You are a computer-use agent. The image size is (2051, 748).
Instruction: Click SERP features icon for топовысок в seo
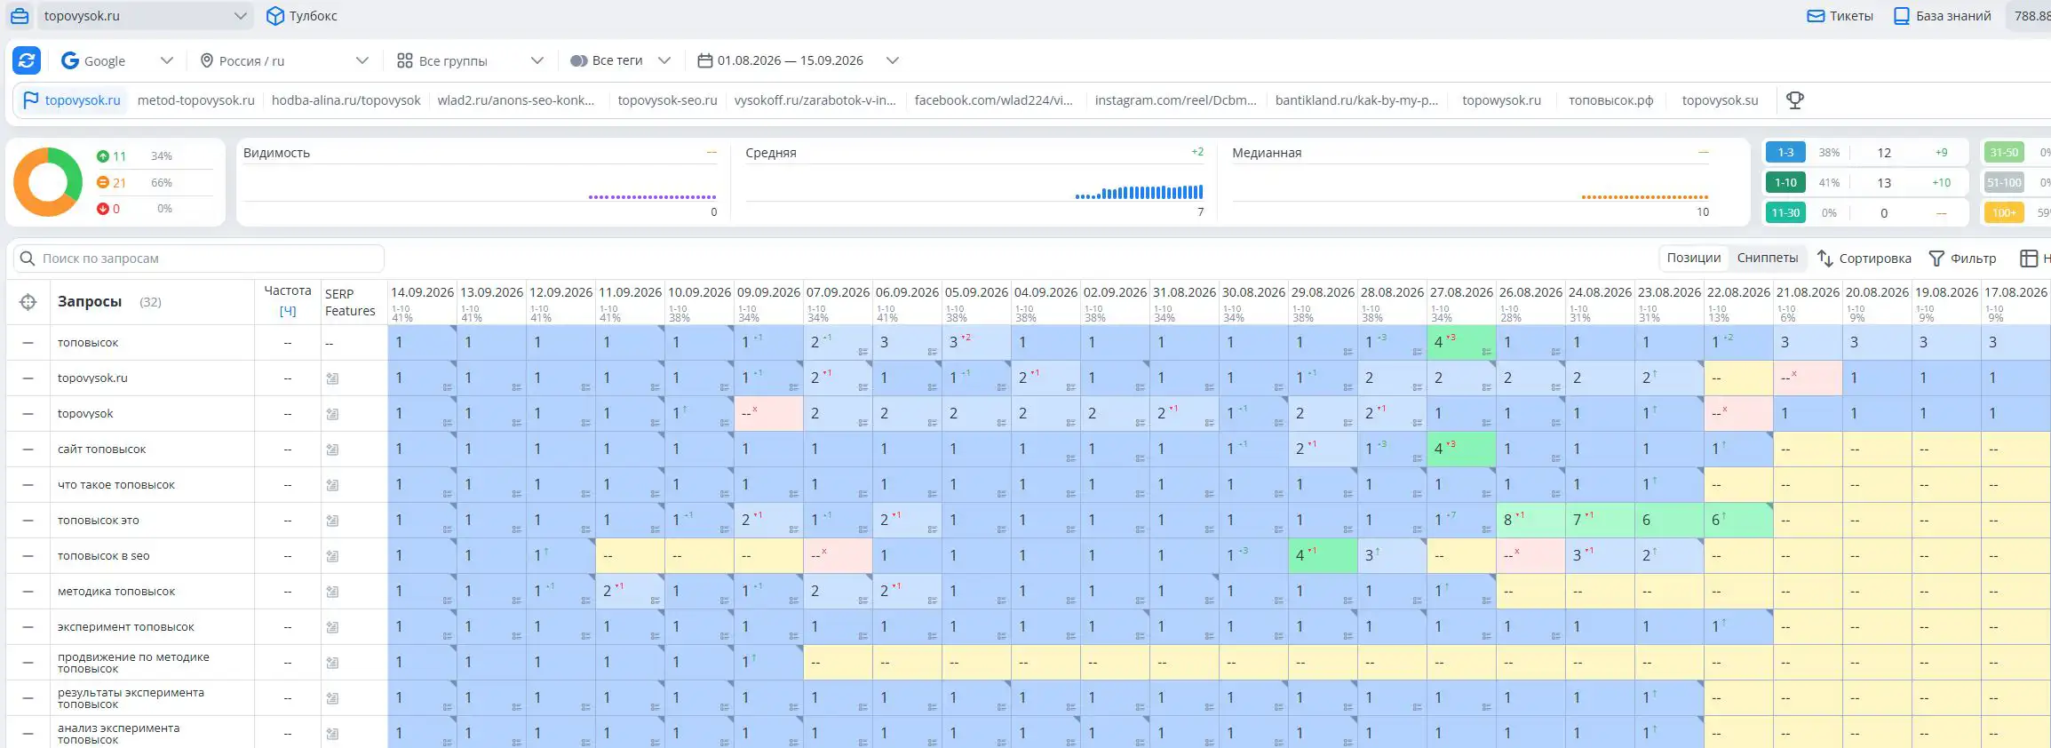pos(332,556)
